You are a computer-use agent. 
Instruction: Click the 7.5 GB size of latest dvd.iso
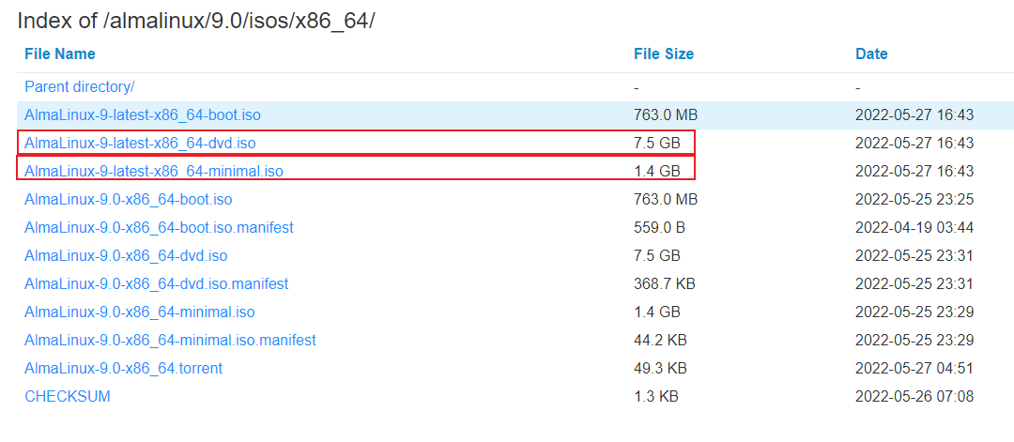point(657,143)
